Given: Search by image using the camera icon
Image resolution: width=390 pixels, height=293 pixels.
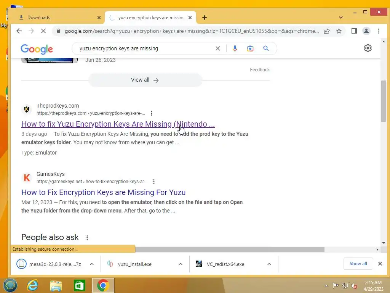Looking at the screenshot, I should 250,48.
